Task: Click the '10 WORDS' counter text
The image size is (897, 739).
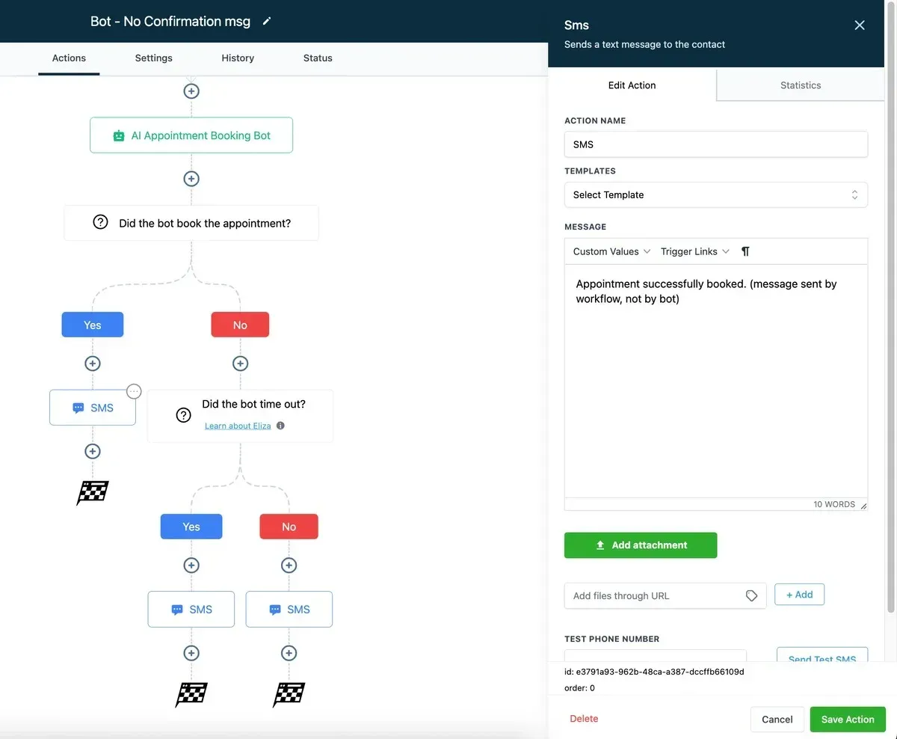Action: [x=834, y=505]
